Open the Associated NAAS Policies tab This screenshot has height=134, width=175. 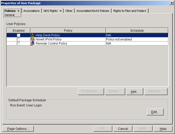(93, 11)
